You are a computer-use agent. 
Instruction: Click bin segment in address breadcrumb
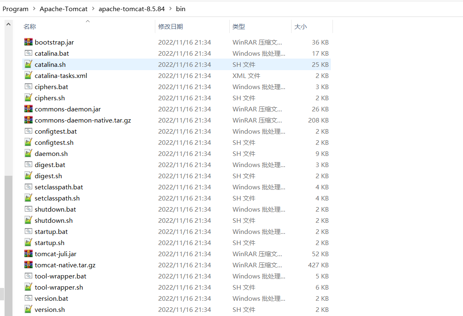tap(181, 9)
